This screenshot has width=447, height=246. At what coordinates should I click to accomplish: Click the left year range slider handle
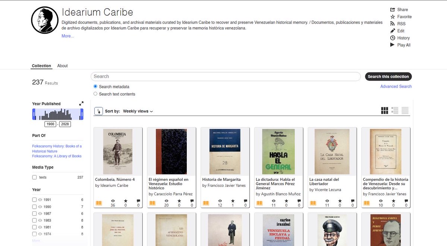[34, 114]
